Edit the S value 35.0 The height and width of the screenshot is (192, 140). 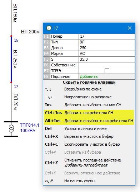[107, 59]
